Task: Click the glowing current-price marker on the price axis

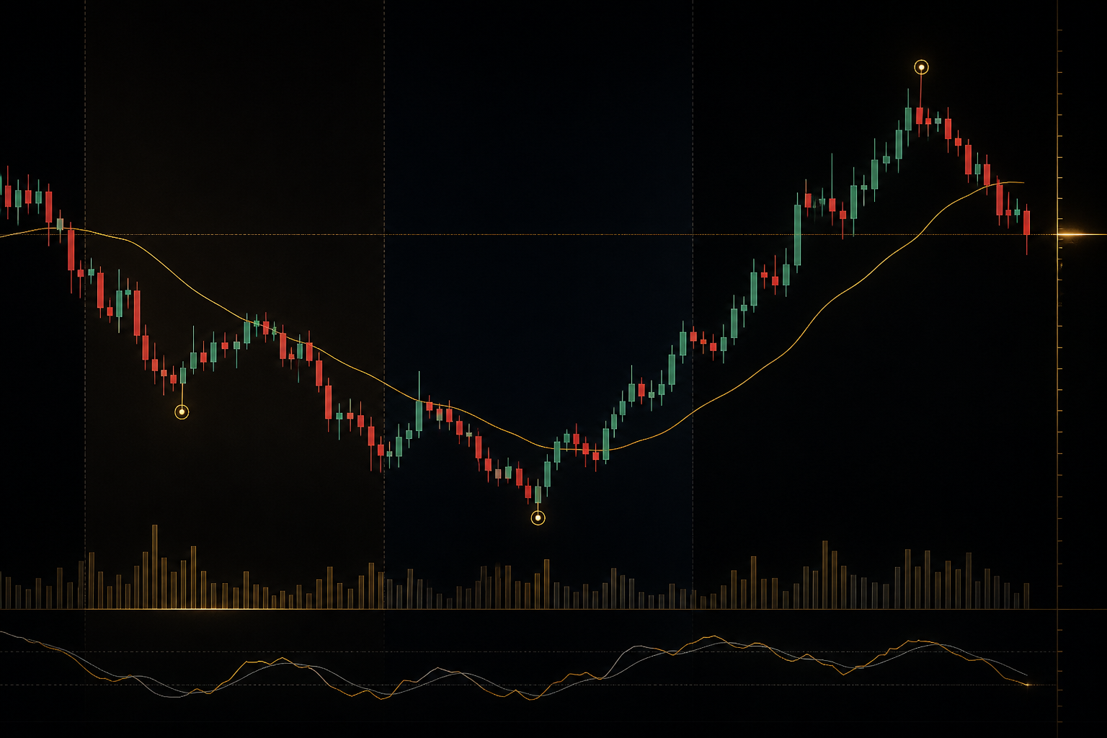Action: [1074, 234]
